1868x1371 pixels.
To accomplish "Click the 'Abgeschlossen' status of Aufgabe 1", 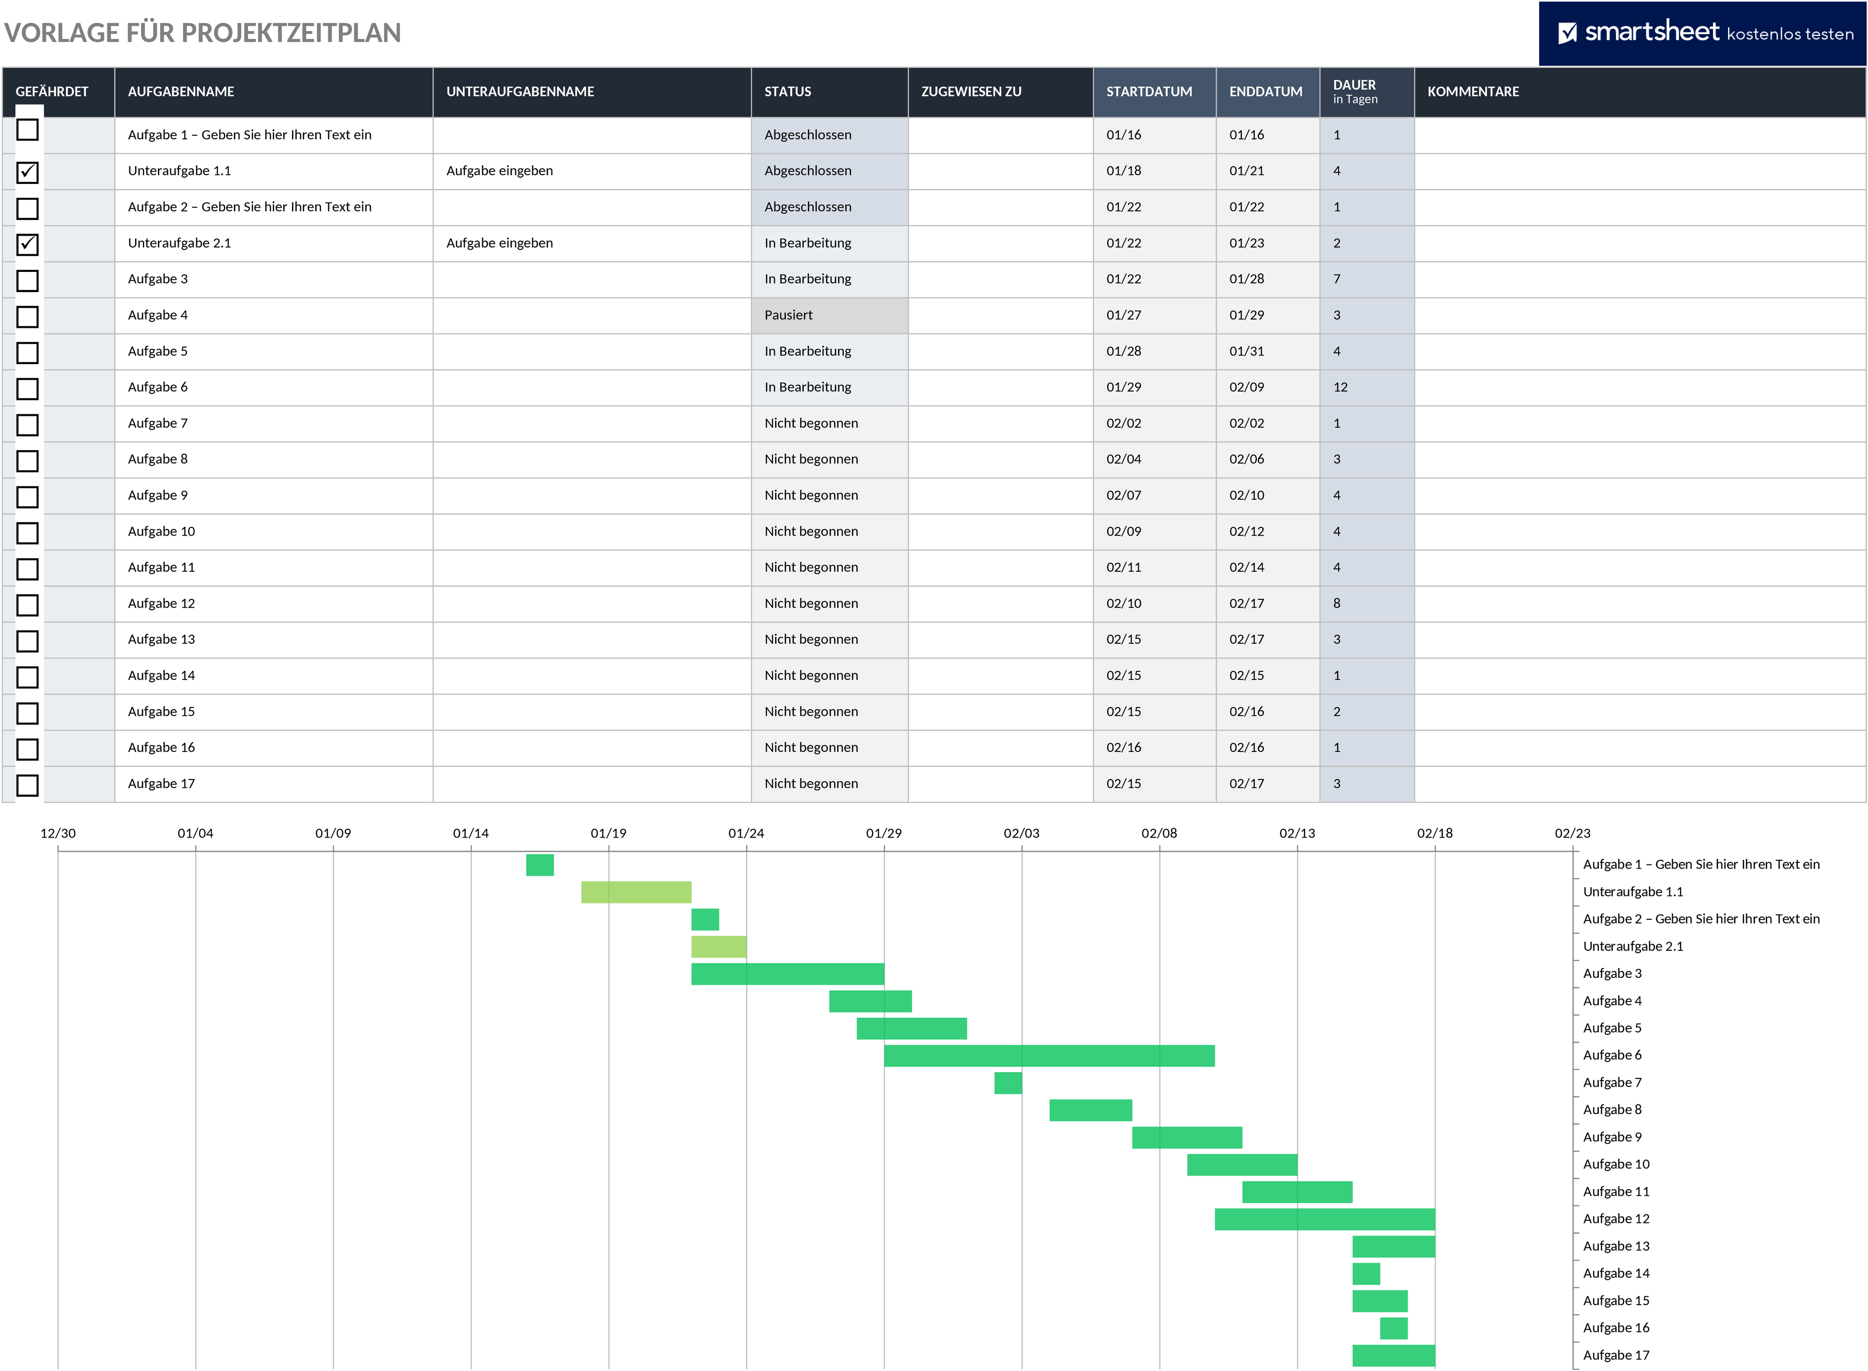I will [829, 135].
